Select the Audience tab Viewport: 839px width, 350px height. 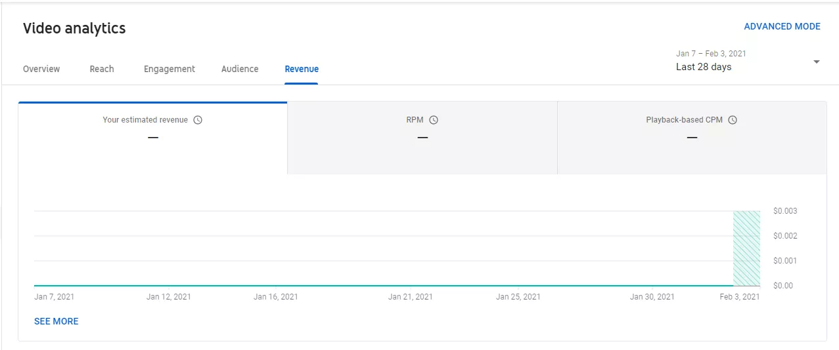coord(240,69)
